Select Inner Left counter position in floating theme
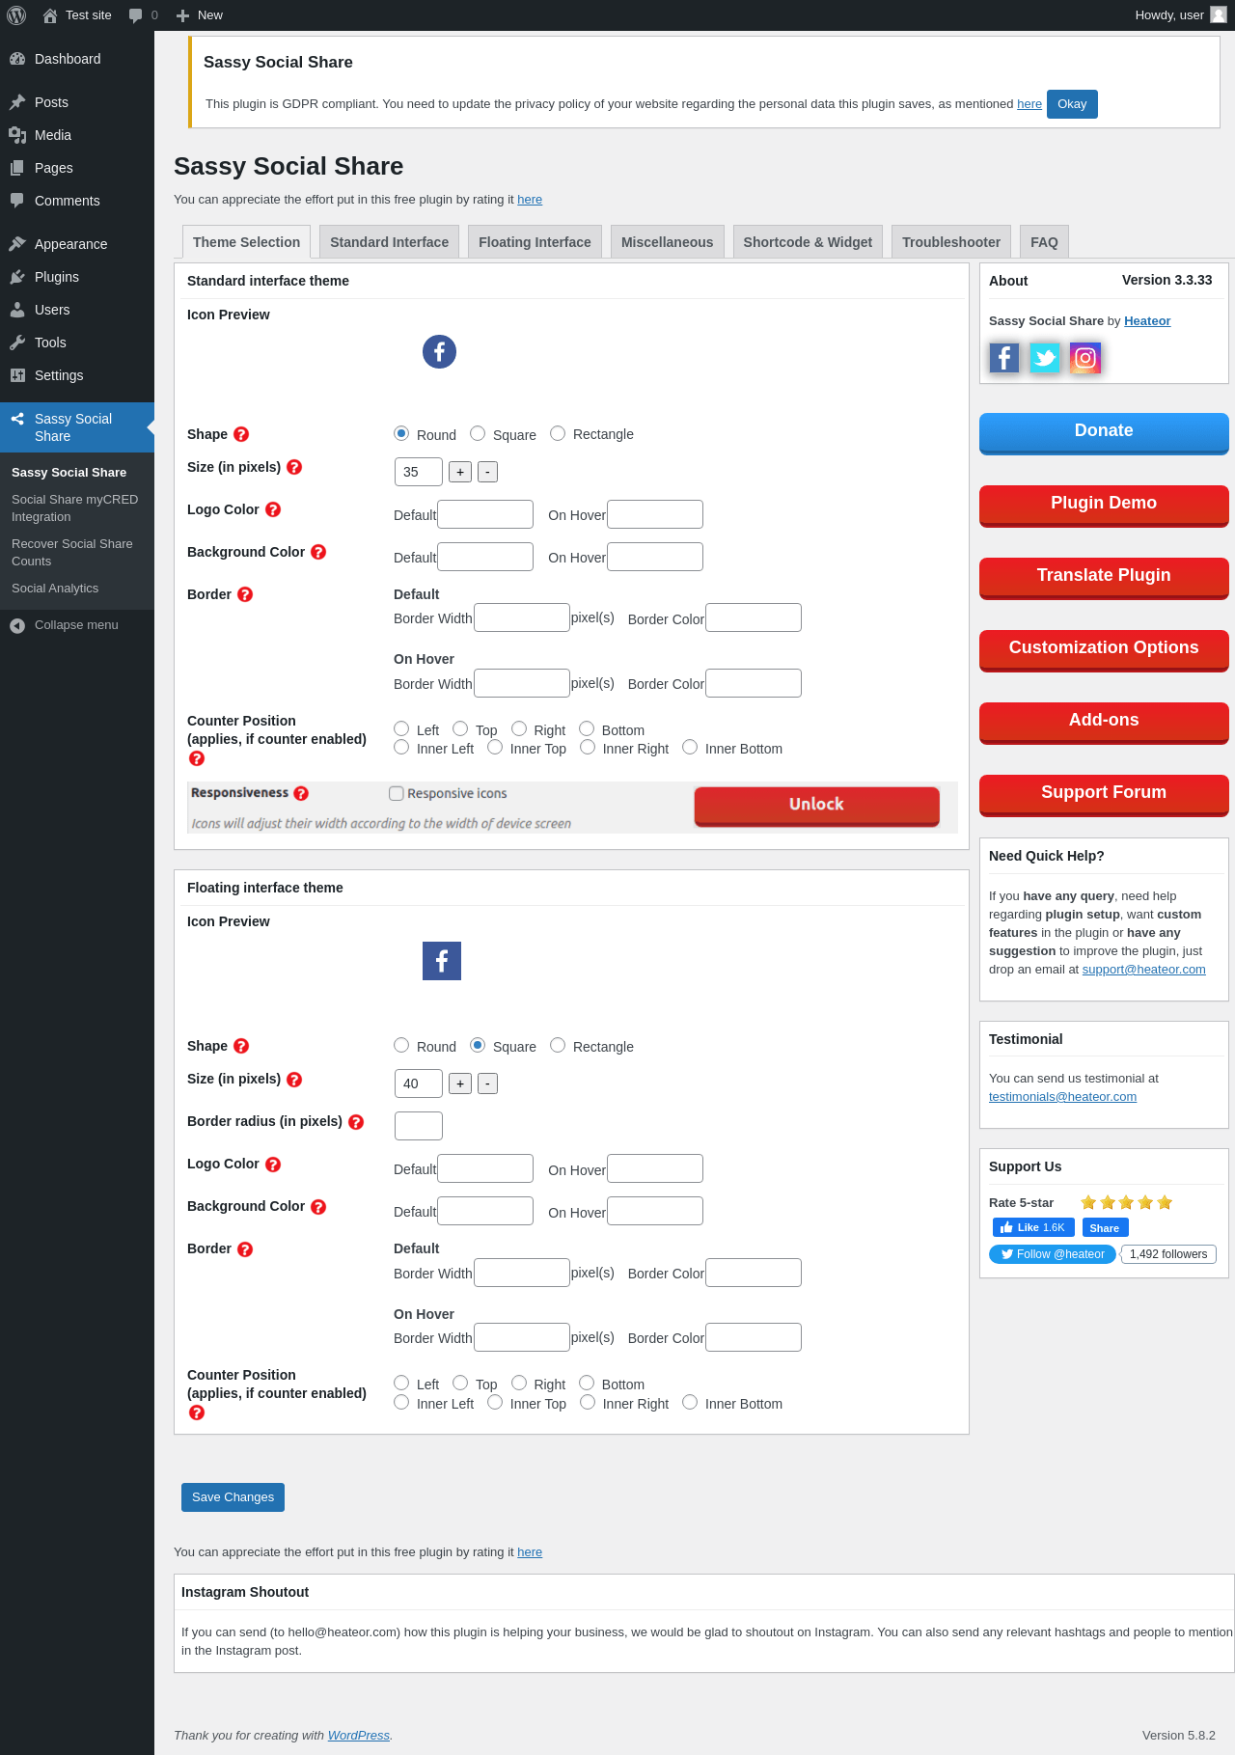Screen dimensions: 1235x1755 tap(401, 1402)
